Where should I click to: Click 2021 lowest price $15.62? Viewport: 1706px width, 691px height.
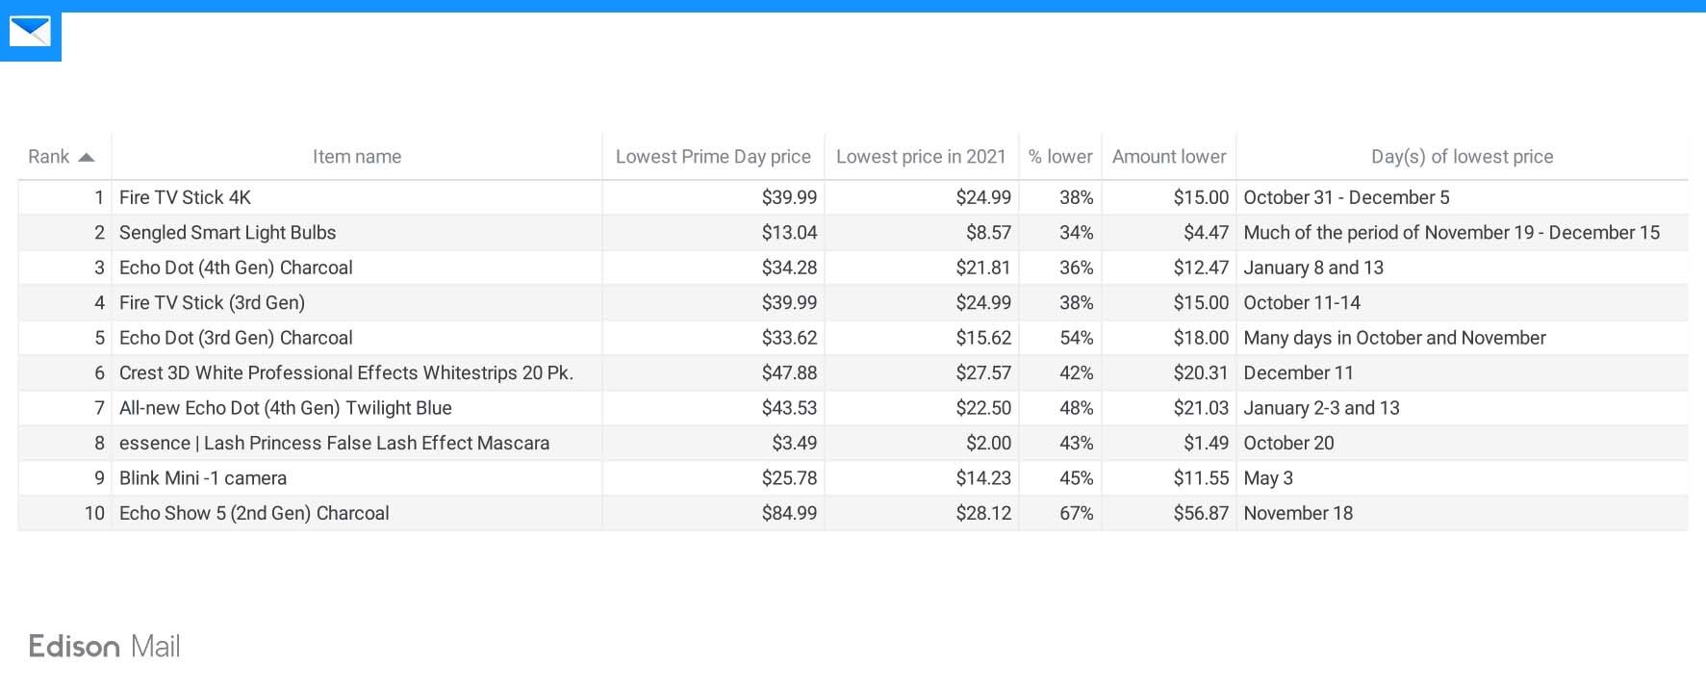pos(983,338)
